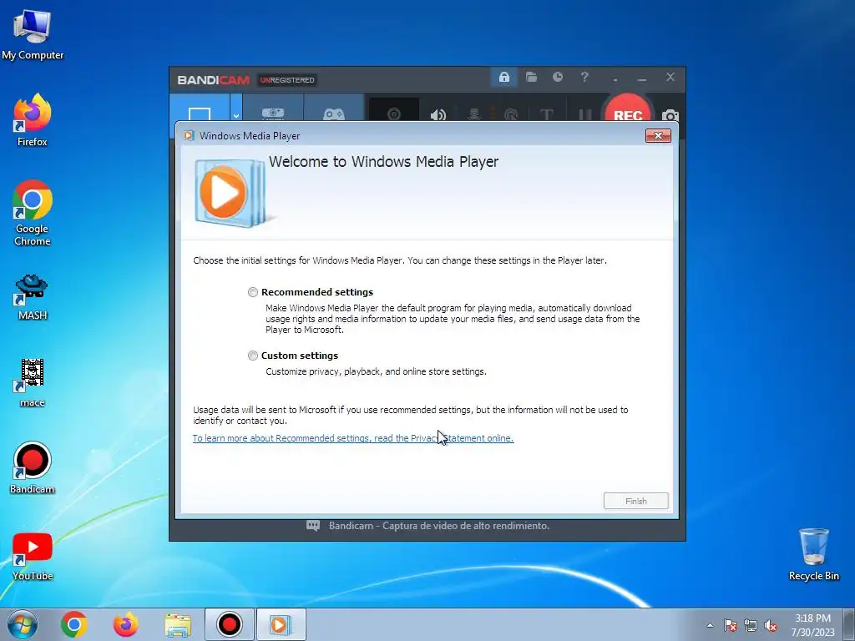
Task: Toggle Bandicam mouse cursor effect icon
Action: point(511,114)
